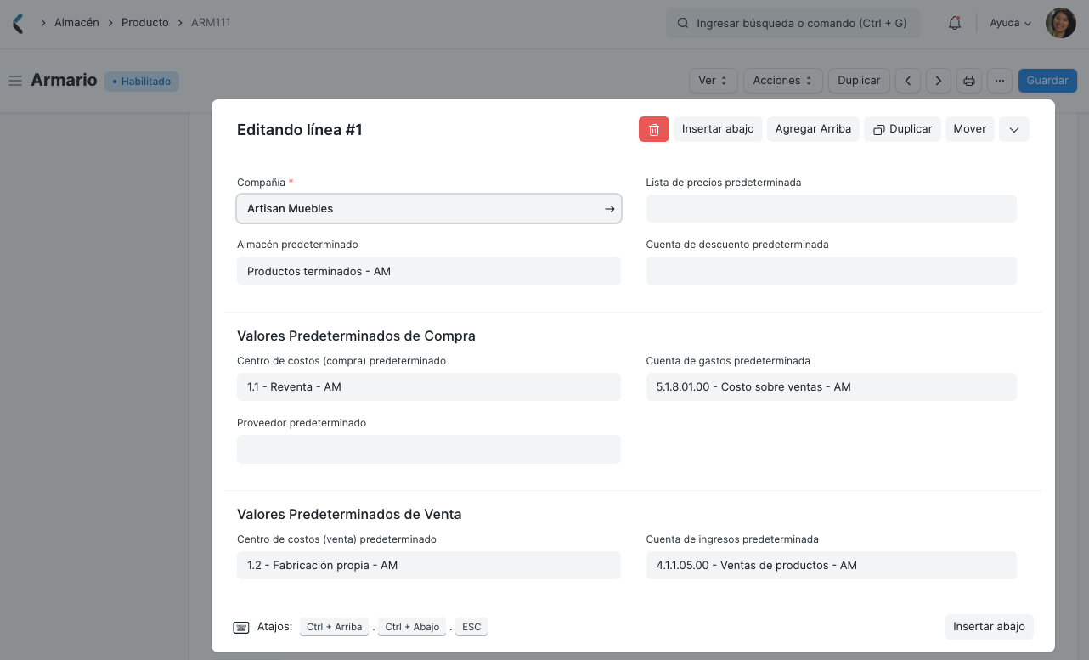Click the Lista de precios predeterminada field
Viewport: 1089px width, 660px height.
(831, 209)
